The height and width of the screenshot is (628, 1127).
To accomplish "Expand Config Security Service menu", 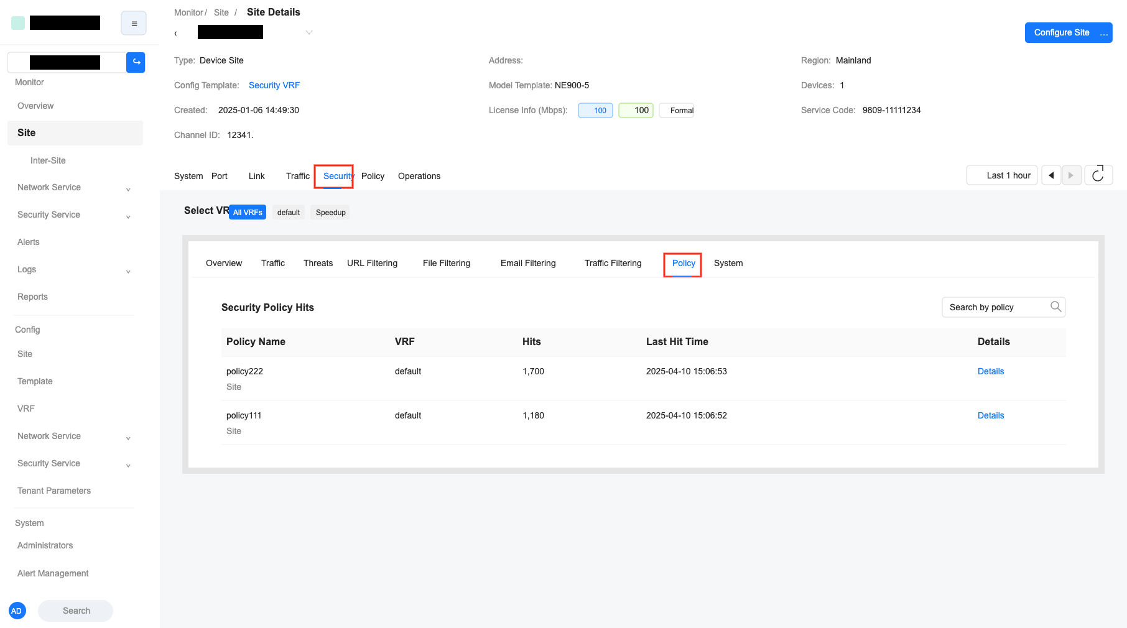I will [75, 464].
